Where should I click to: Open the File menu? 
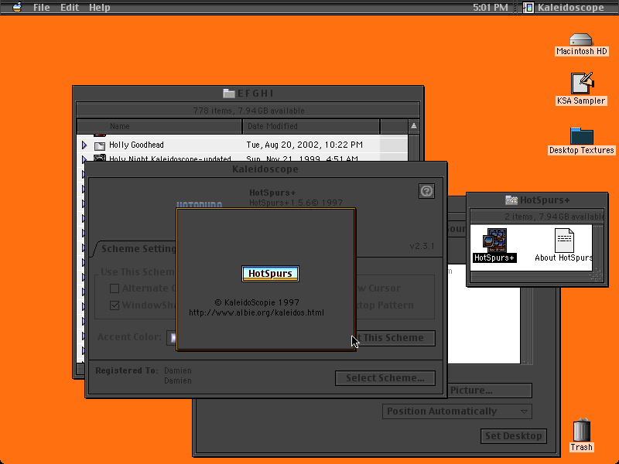pos(41,8)
